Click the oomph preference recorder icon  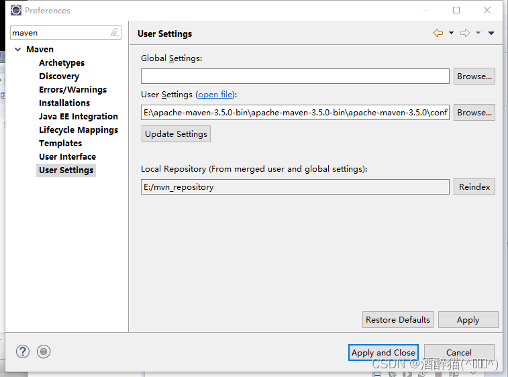pyautogui.click(x=44, y=352)
